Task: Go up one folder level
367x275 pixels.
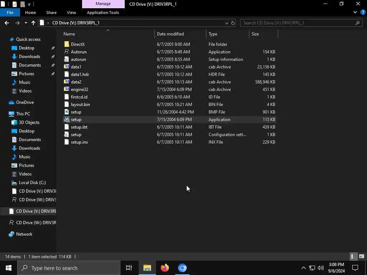Action: coord(33,23)
